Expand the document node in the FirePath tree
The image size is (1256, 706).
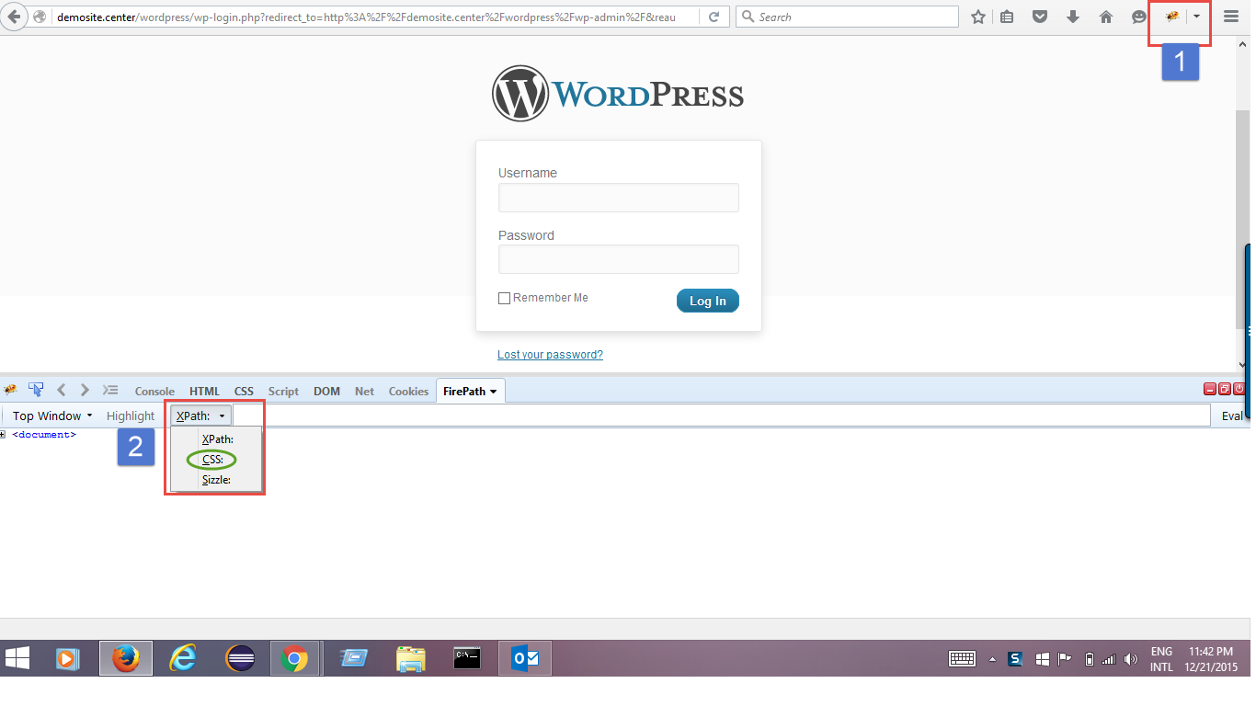click(4, 434)
